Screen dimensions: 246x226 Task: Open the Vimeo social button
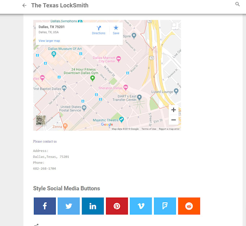point(141,206)
